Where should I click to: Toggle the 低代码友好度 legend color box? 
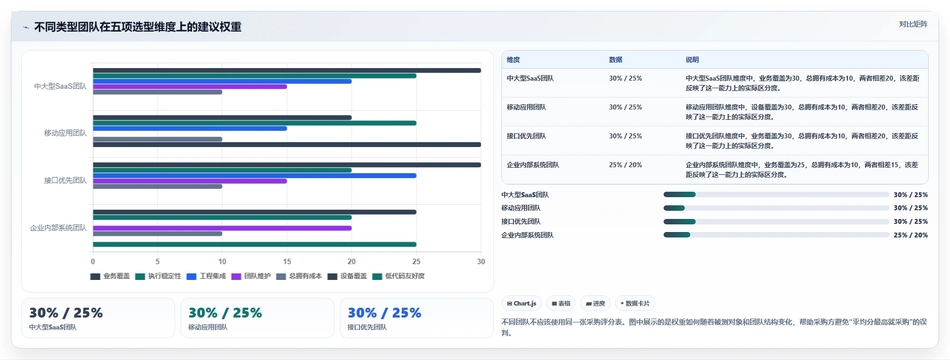[x=377, y=277]
